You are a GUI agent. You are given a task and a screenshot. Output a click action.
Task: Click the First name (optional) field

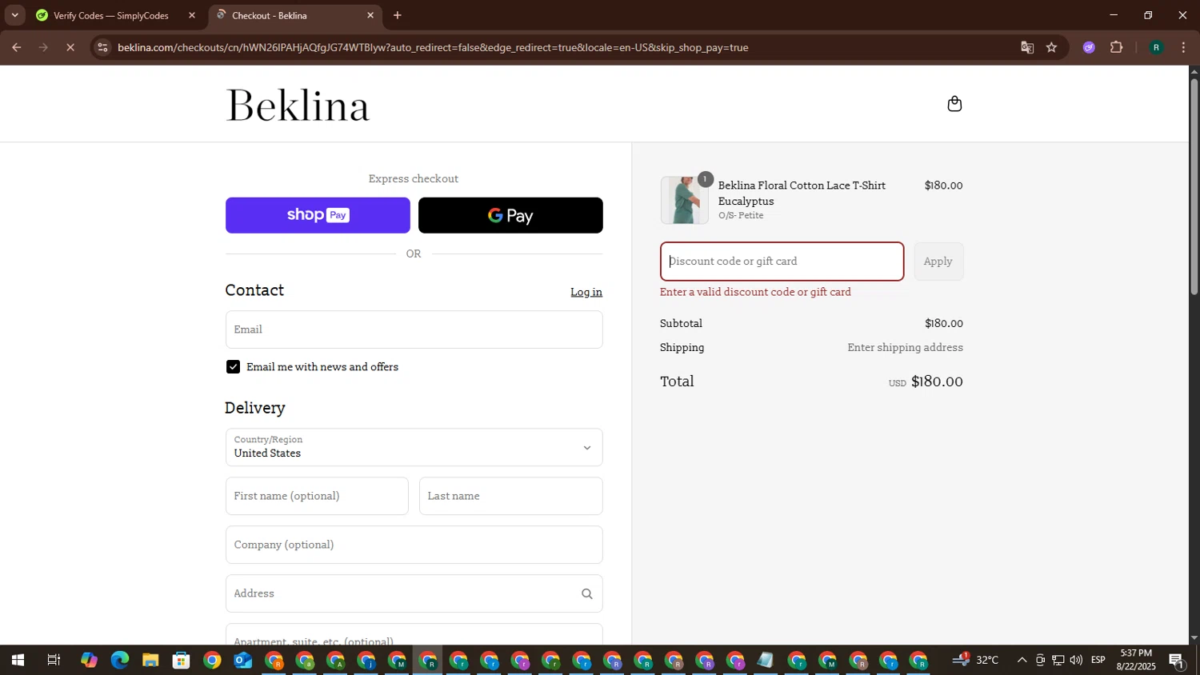317,496
